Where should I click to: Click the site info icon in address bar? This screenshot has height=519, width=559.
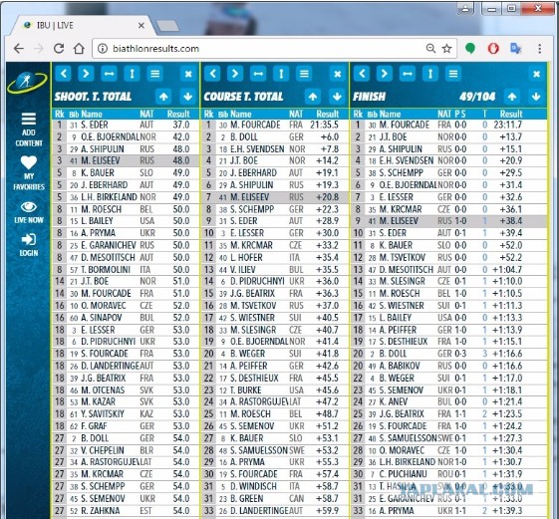pos(103,49)
